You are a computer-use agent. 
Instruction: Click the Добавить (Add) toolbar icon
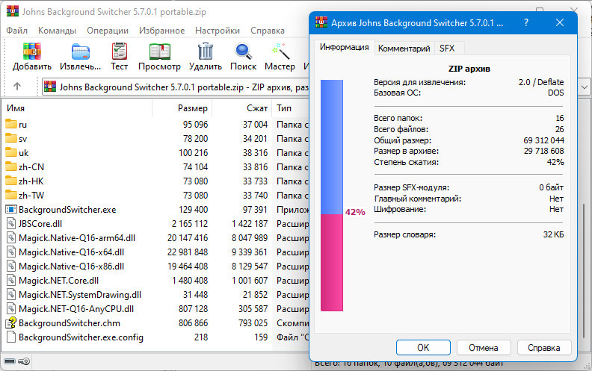point(31,52)
